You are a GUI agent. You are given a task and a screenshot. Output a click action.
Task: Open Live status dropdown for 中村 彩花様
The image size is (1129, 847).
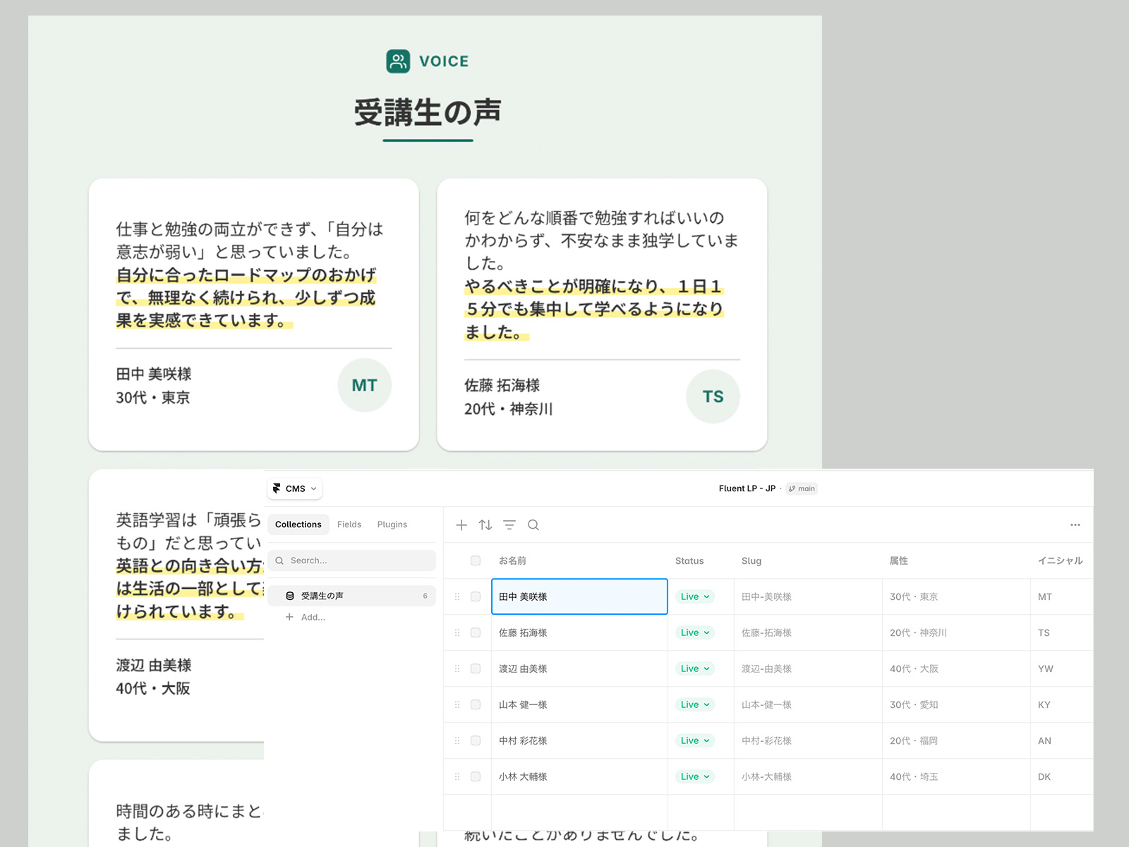tap(695, 740)
